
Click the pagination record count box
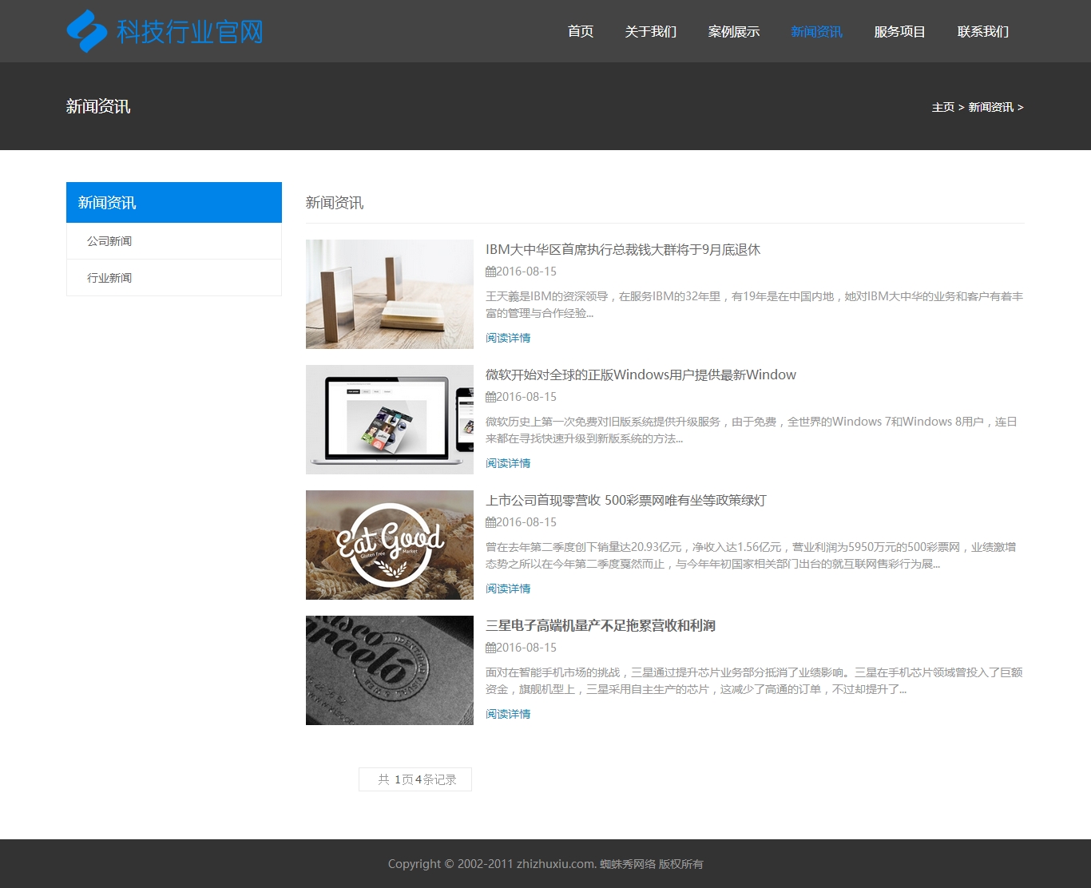(x=415, y=779)
